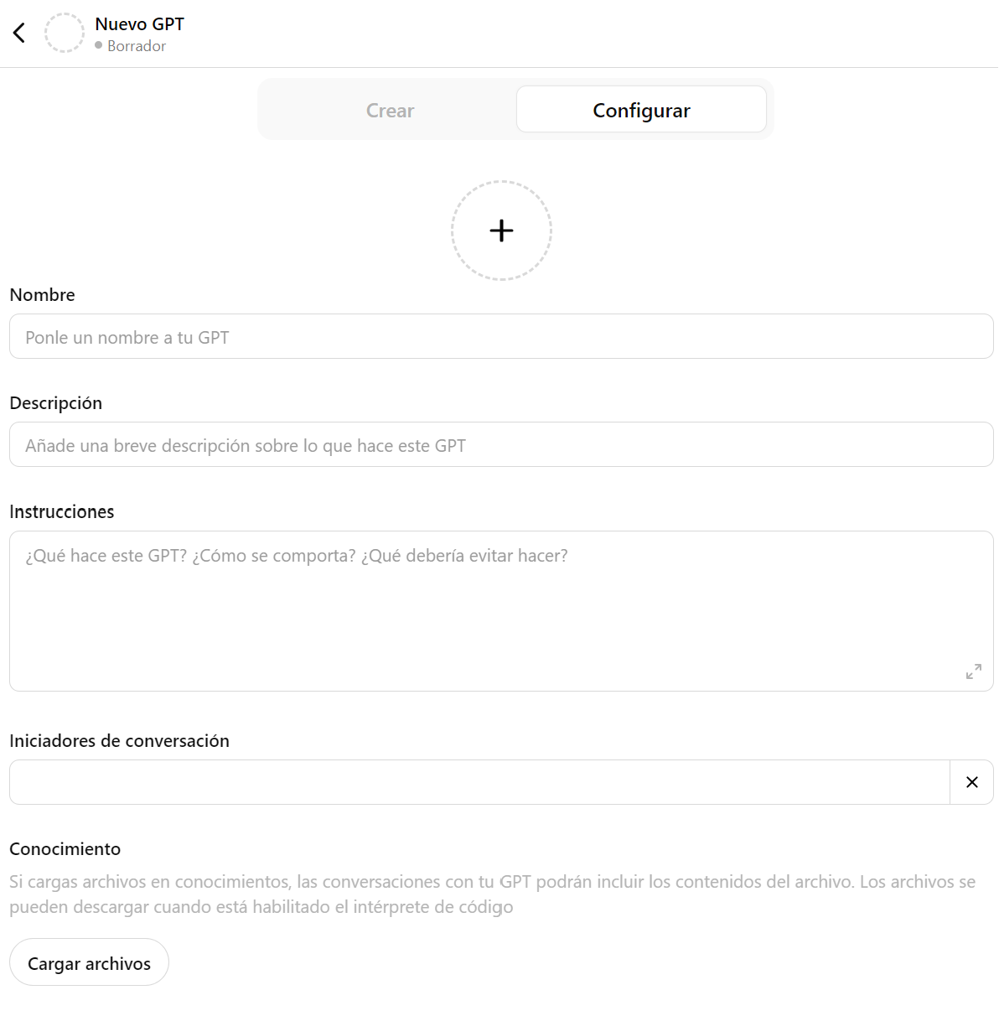Select the expand arrows at Instrucciones corner
This screenshot has height=1016, width=999.
pyautogui.click(x=973, y=671)
